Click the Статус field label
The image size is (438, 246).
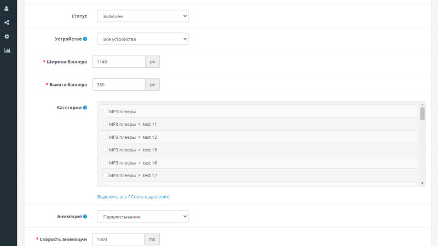coord(79,16)
